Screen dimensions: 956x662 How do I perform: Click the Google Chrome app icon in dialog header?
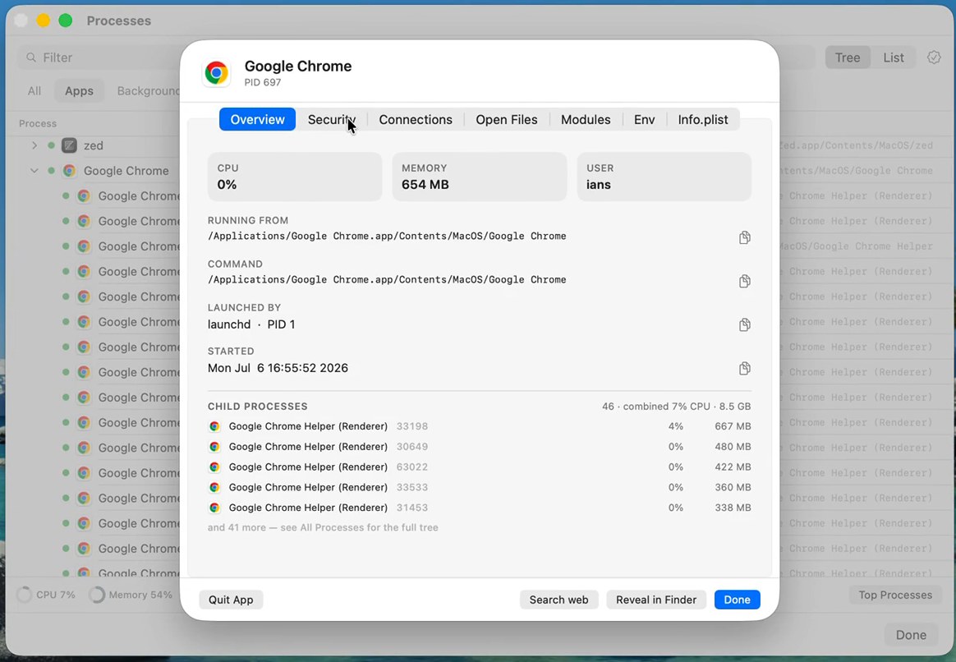point(217,72)
